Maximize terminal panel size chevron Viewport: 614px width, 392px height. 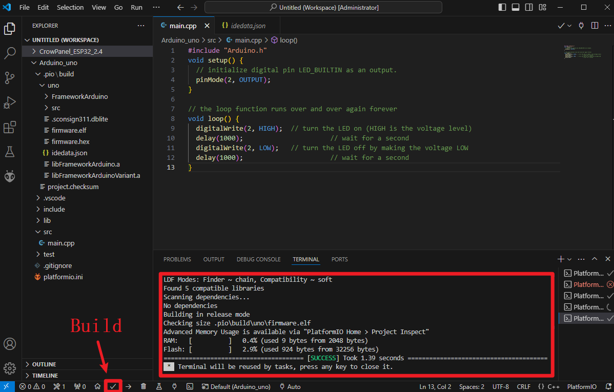point(595,259)
